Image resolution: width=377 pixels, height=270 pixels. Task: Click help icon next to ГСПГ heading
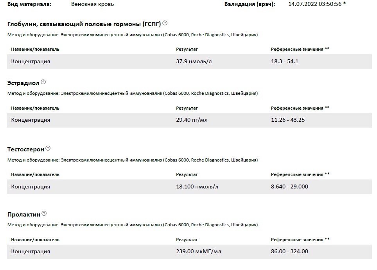pyautogui.click(x=165, y=23)
